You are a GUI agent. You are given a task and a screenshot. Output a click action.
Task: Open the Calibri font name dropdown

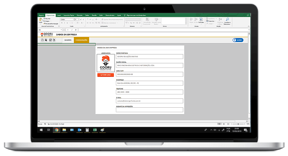pyautogui.click(x=74, y=19)
